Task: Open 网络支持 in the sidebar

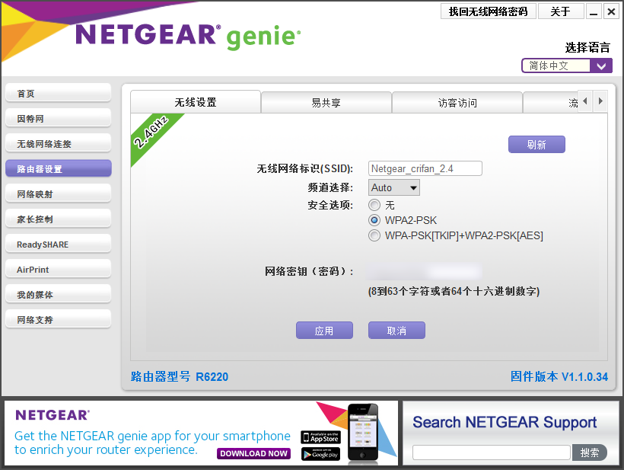Action: click(x=58, y=319)
